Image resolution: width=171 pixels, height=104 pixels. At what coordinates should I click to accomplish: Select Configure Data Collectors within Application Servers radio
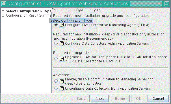56,43
